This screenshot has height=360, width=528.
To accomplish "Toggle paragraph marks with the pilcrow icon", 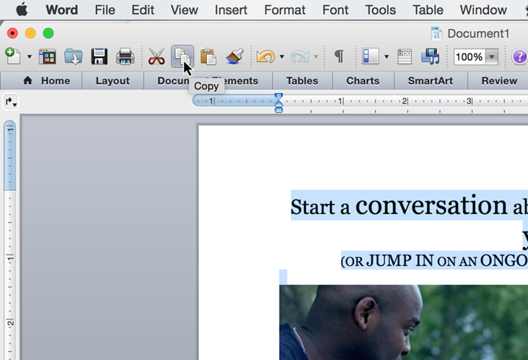I will click(x=339, y=57).
